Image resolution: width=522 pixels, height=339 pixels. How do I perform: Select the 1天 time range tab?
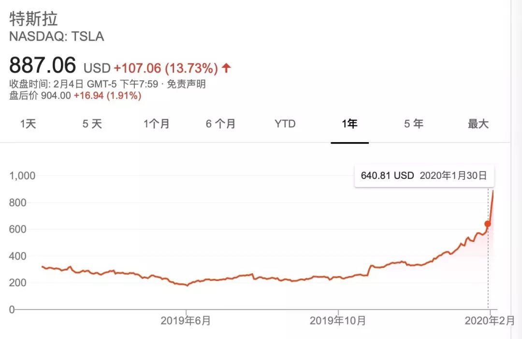[x=28, y=124]
